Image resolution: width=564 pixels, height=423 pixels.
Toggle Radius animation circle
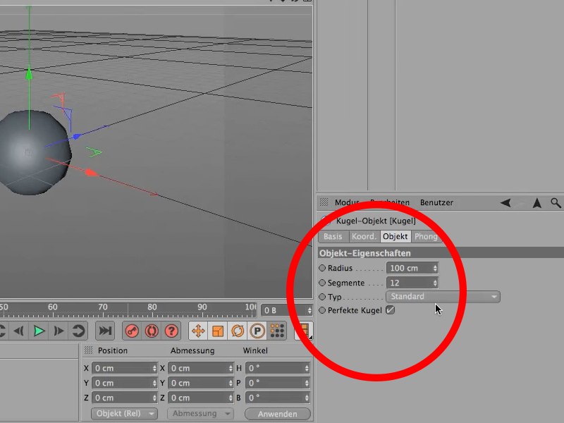click(x=322, y=268)
